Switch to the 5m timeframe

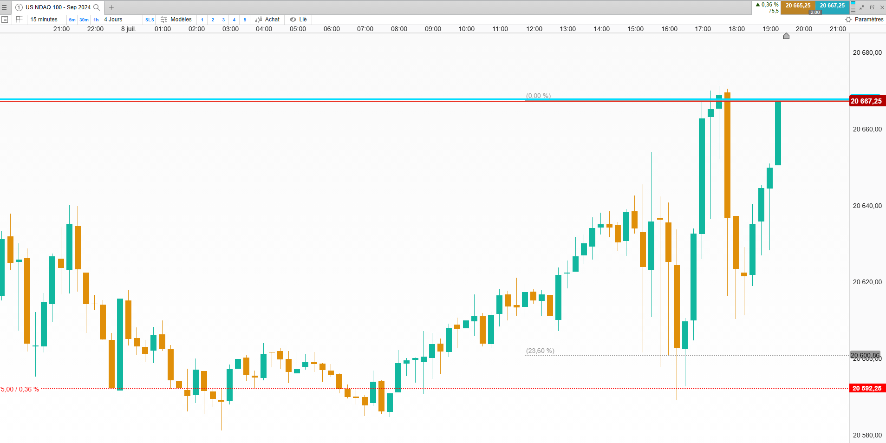point(72,20)
